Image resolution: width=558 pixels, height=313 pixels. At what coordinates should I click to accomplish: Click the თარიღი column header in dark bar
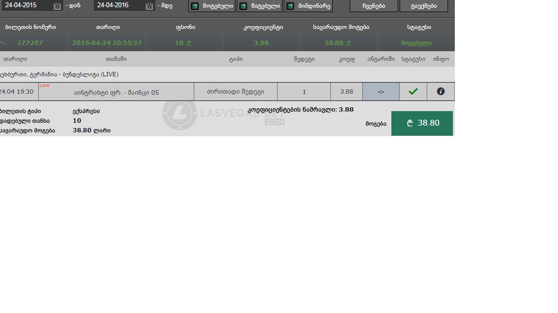[x=108, y=27]
